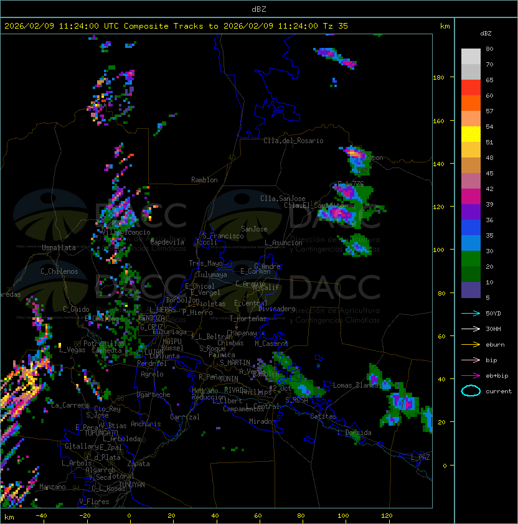Click the TUNUYAN town label
Image resolution: width=518 pixels, height=524 pixels.
[132, 485]
